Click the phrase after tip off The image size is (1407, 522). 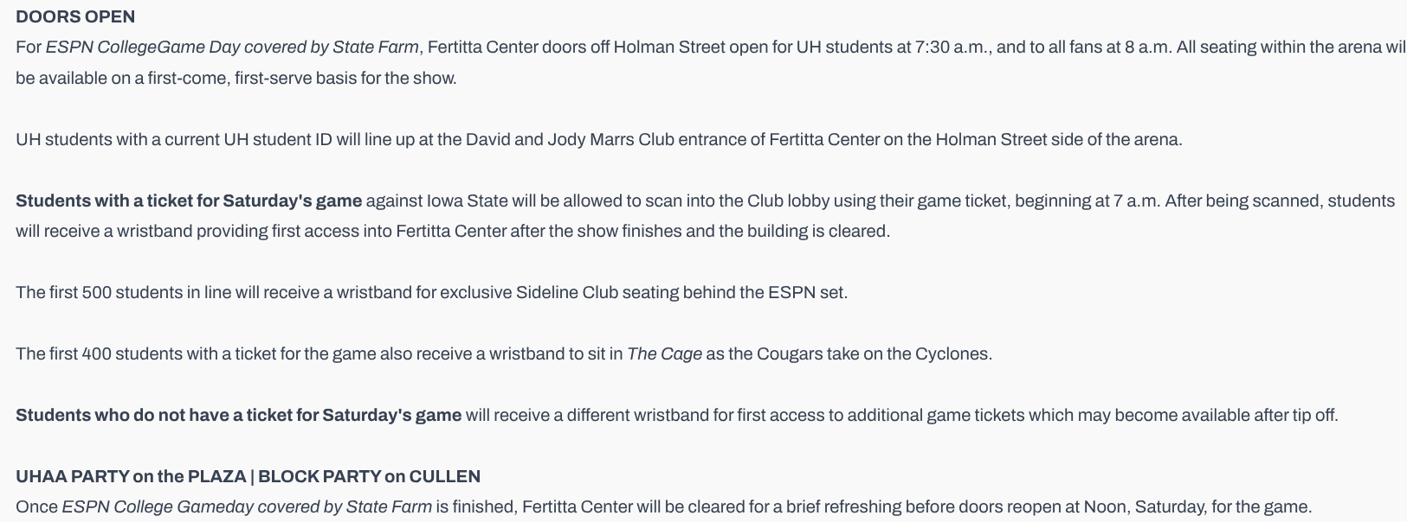[1301, 416]
